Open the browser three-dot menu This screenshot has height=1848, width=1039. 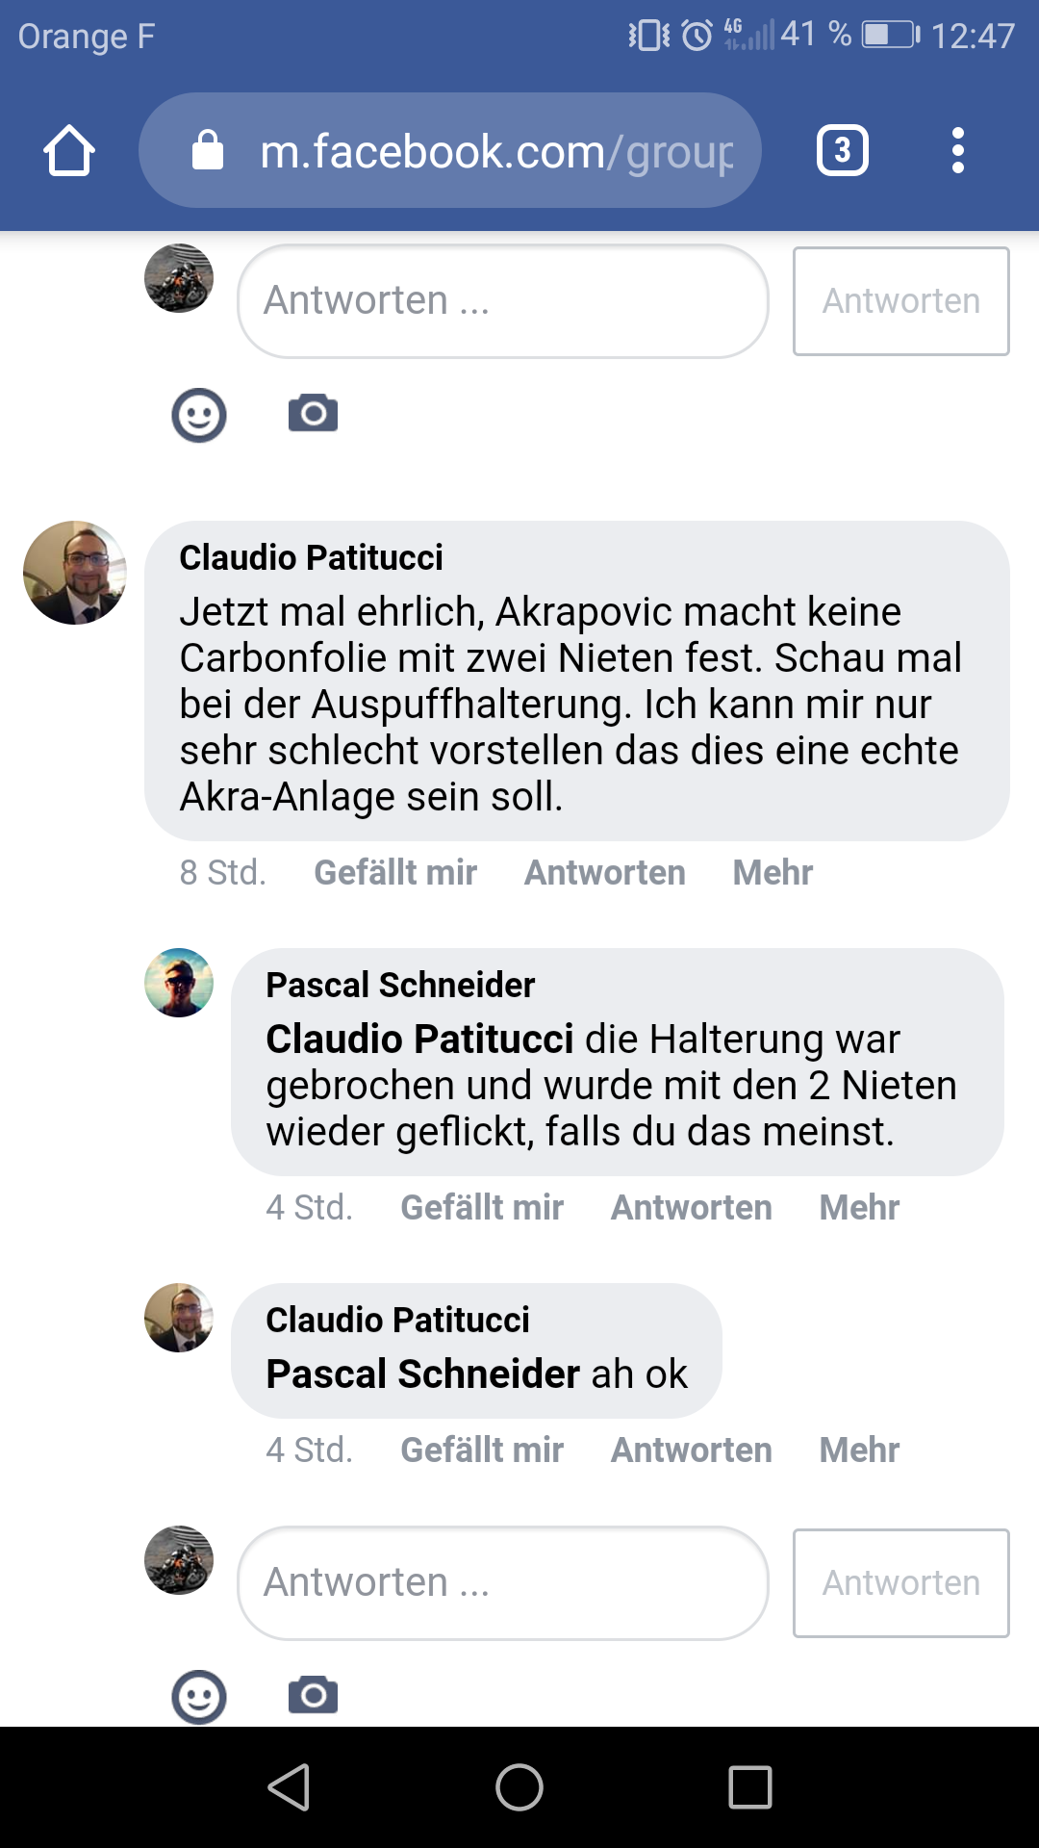pos(957,151)
